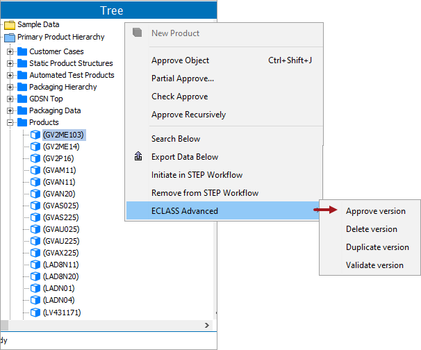This screenshot has width=421, height=350.
Task: Select Initiate in STEP Workflow
Action: [224, 175]
